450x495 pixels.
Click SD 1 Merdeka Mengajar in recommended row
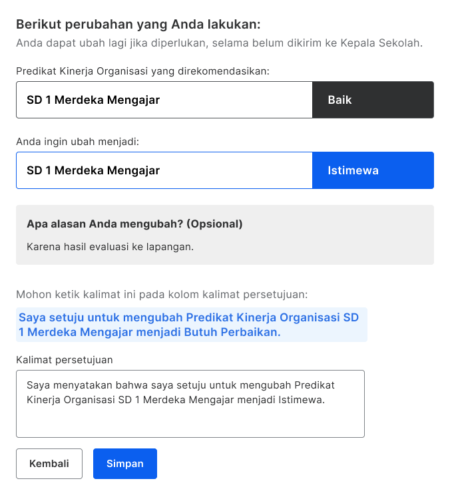(x=93, y=100)
